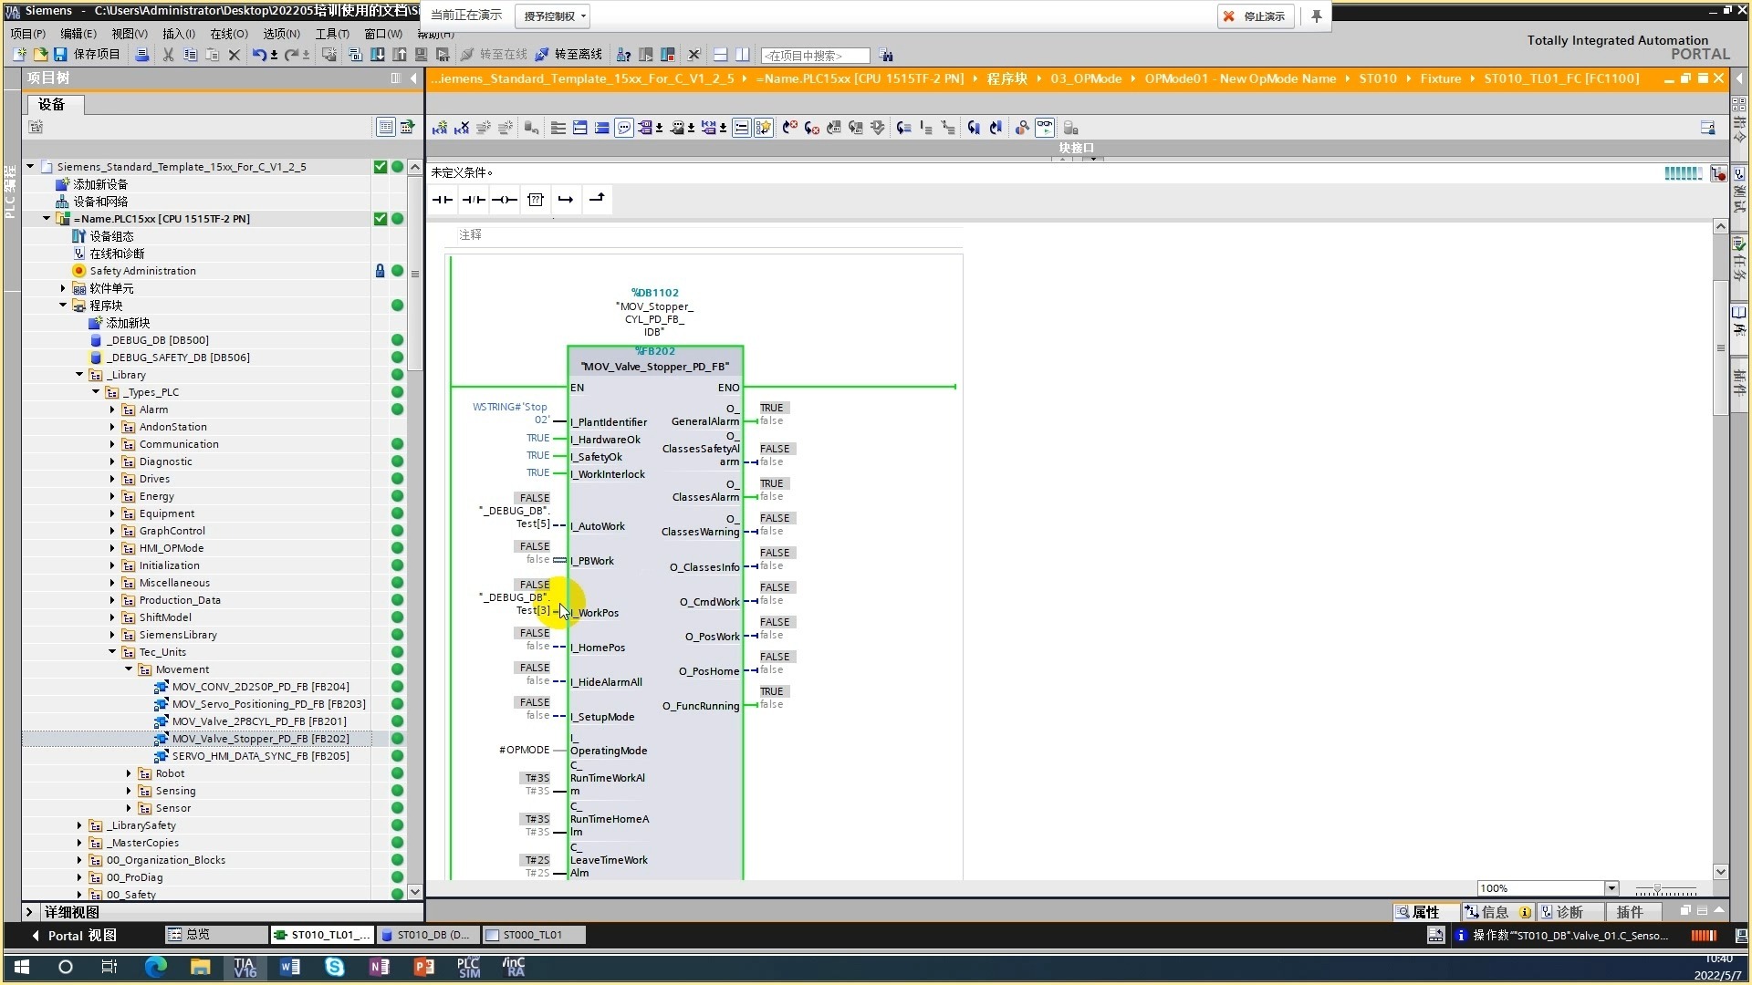Toggle the pin on presentation bar
Image resolution: width=1752 pixels, height=985 pixels.
1316,16
